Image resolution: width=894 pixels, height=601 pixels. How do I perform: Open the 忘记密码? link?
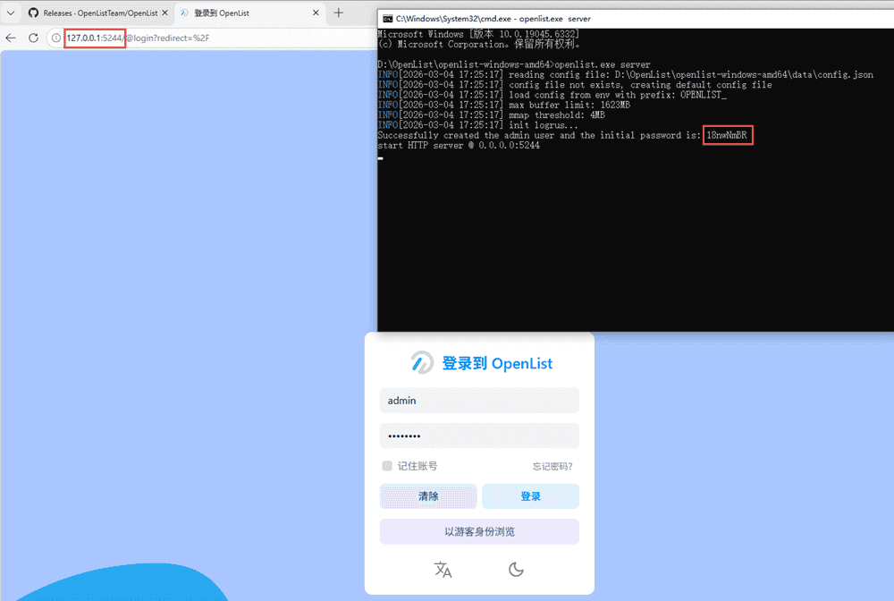coord(552,466)
